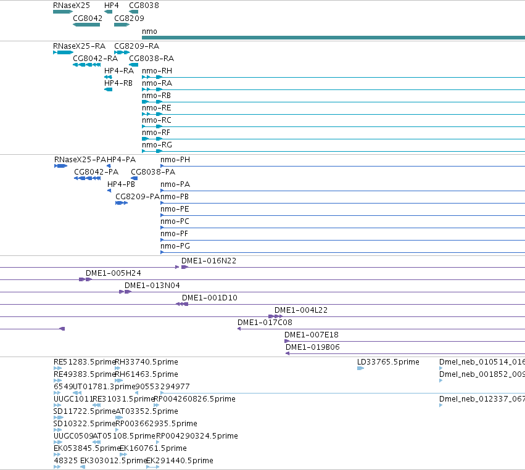This screenshot has width=525, height=470.
Task: Select the nmo-RB transcript label
Action: click(x=156, y=96)
